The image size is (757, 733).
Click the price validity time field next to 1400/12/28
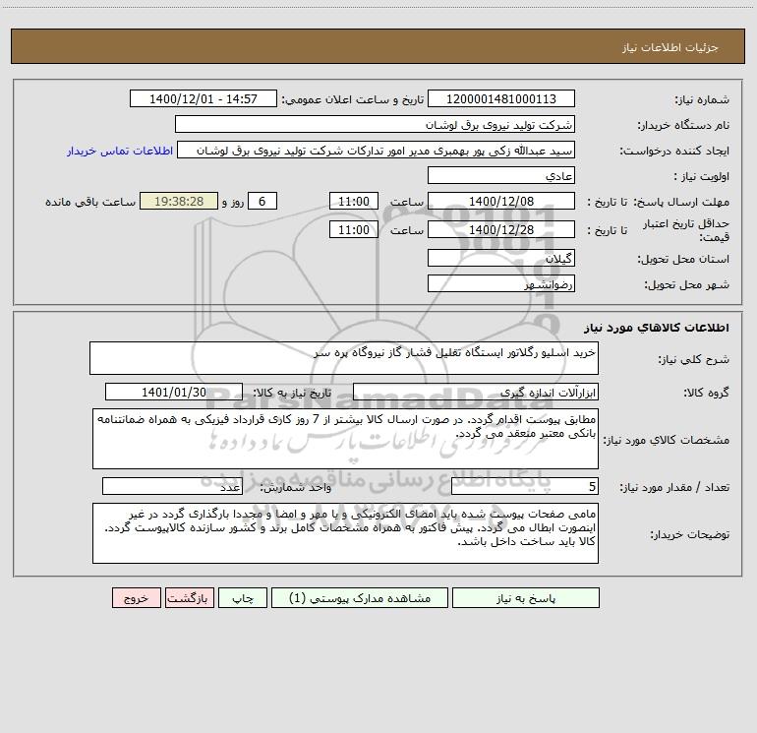(353, 229)
